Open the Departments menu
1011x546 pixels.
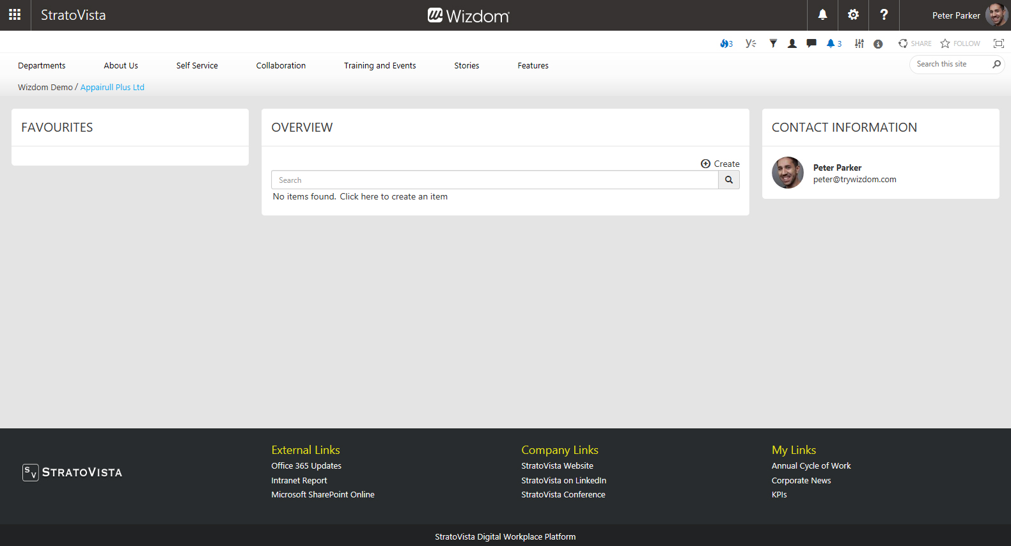42,65
